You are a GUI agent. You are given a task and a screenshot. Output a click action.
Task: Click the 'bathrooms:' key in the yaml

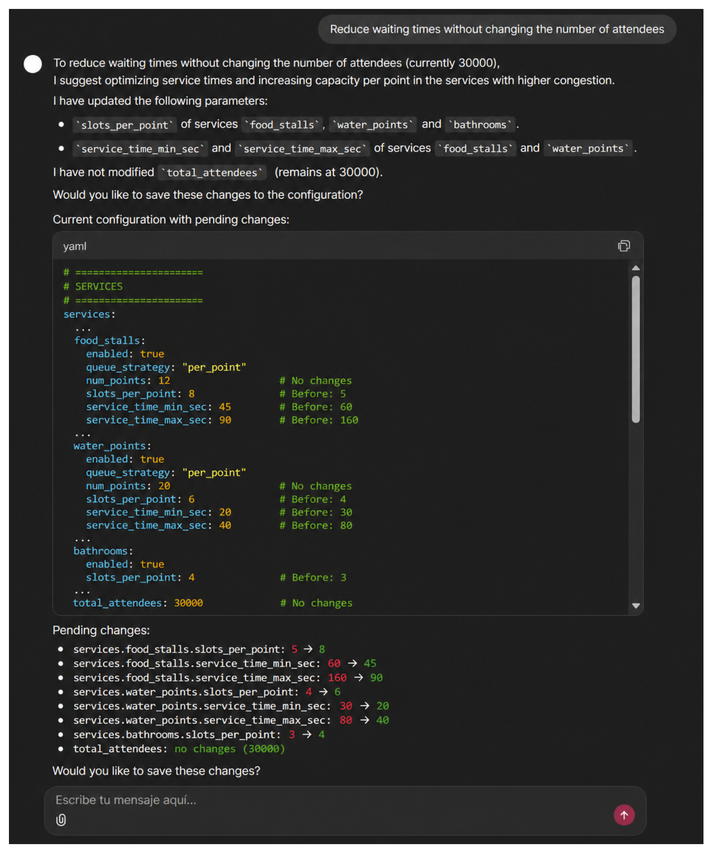(103, 551)
